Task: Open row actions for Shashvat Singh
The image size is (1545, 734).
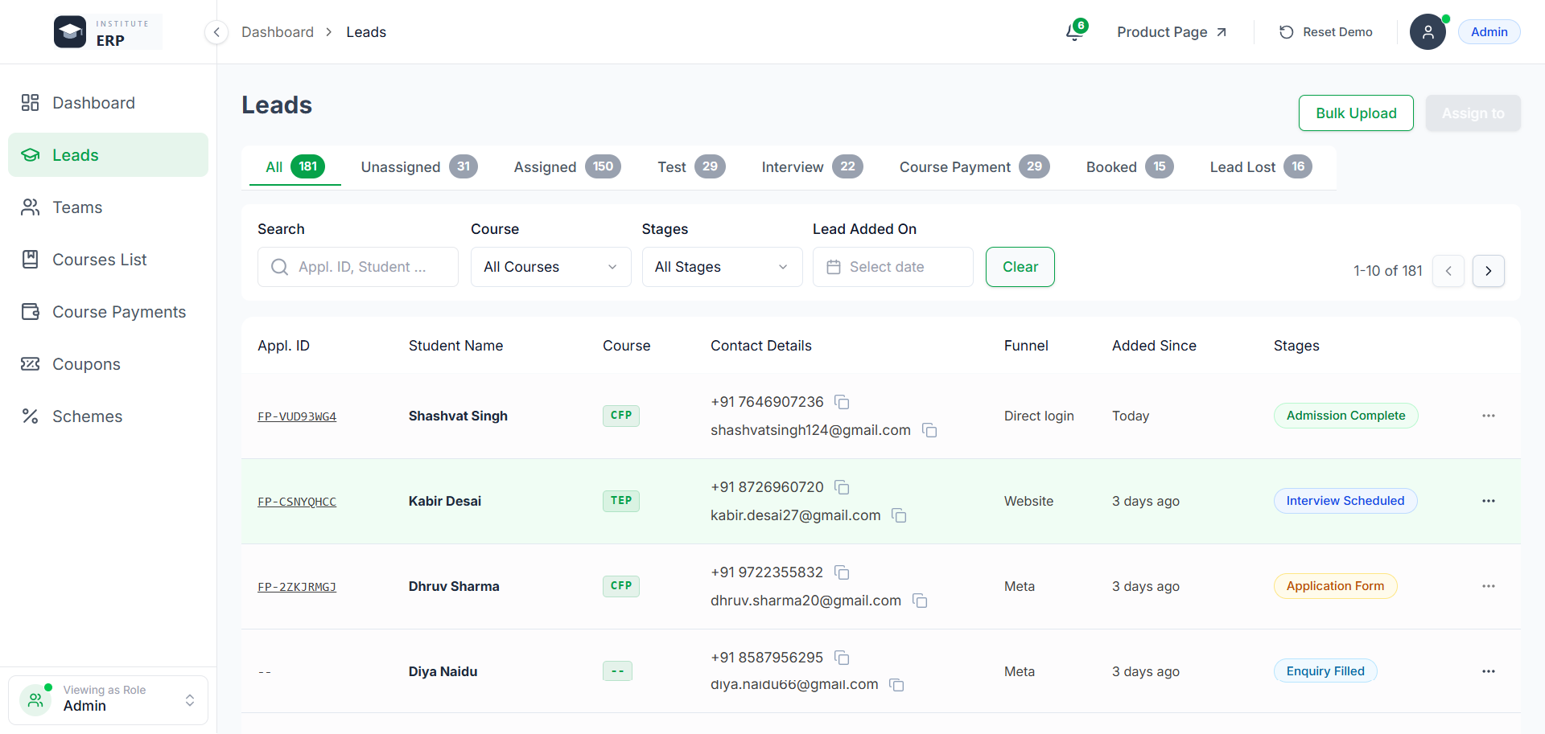Action: pos(1489,416)
